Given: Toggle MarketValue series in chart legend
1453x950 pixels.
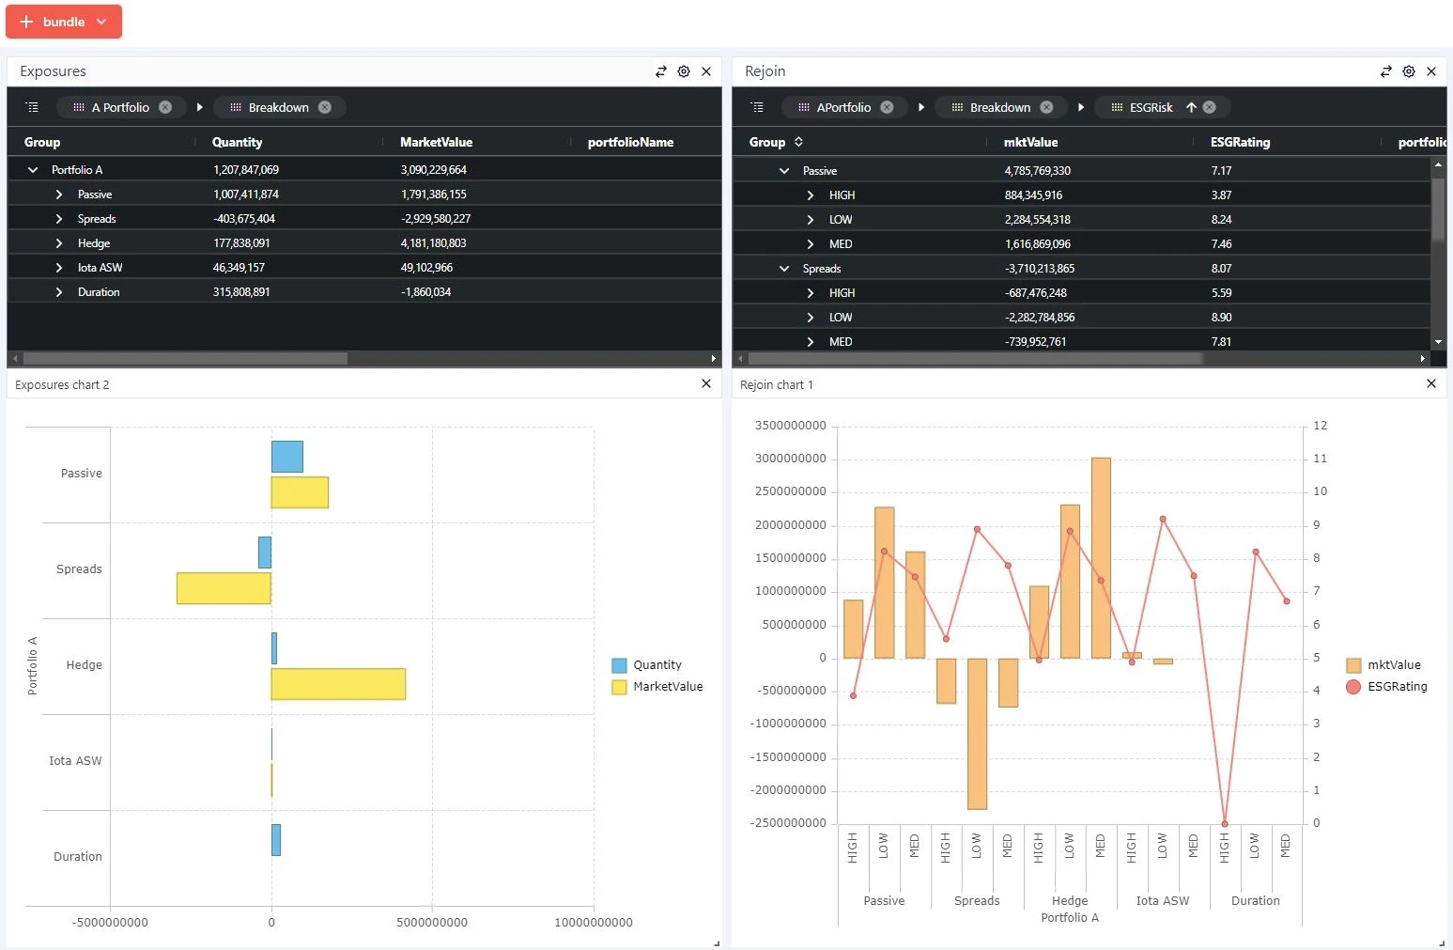Looking at the screenshot, I should click(657, 687).
